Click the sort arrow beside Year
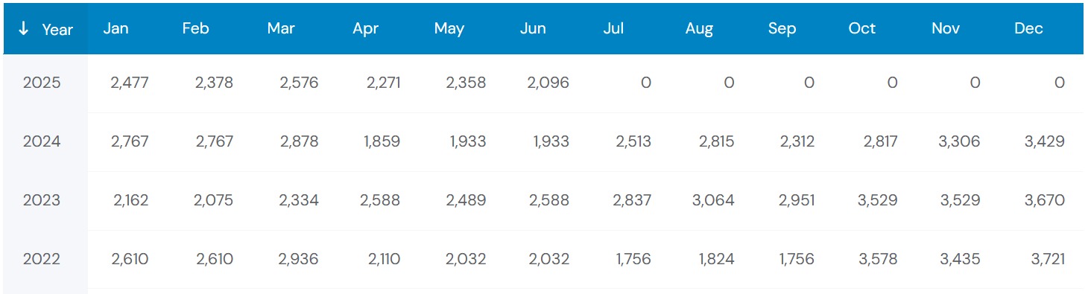This screenshot has height=294, width=1088. [24, 29]
